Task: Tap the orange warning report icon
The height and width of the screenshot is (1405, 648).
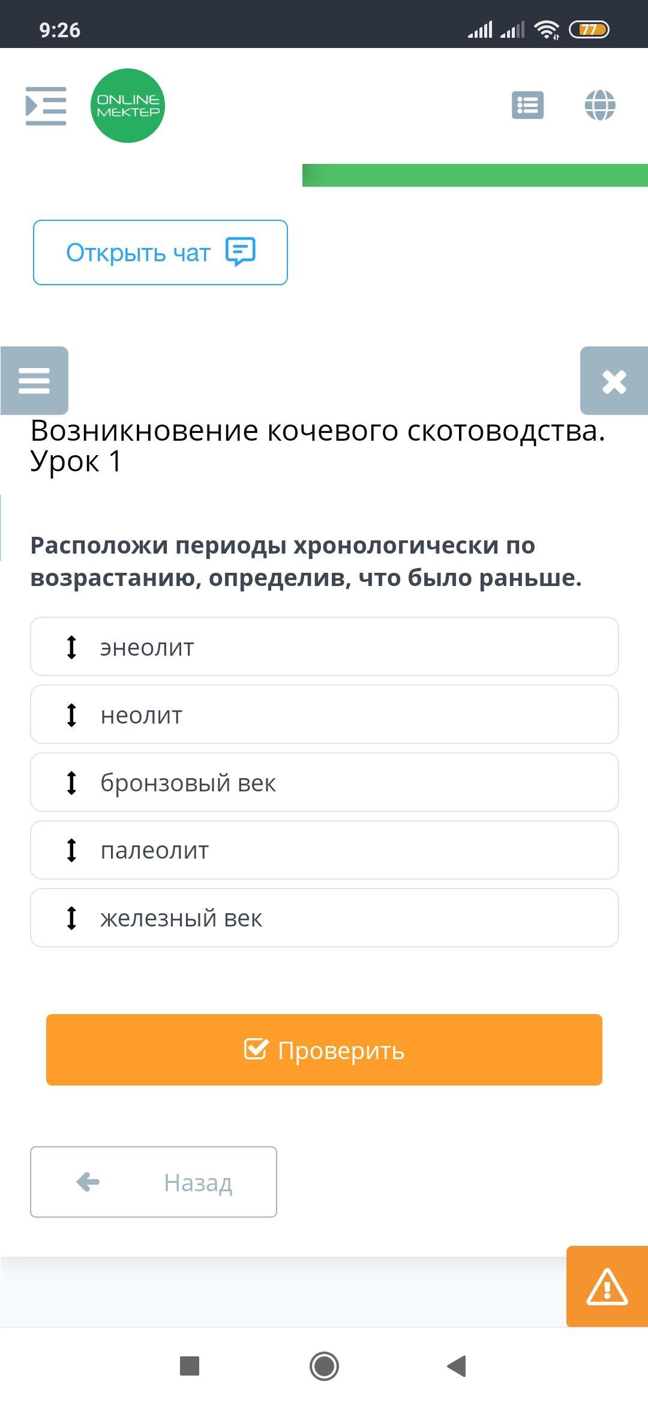Action: (x=607, y=1287)
